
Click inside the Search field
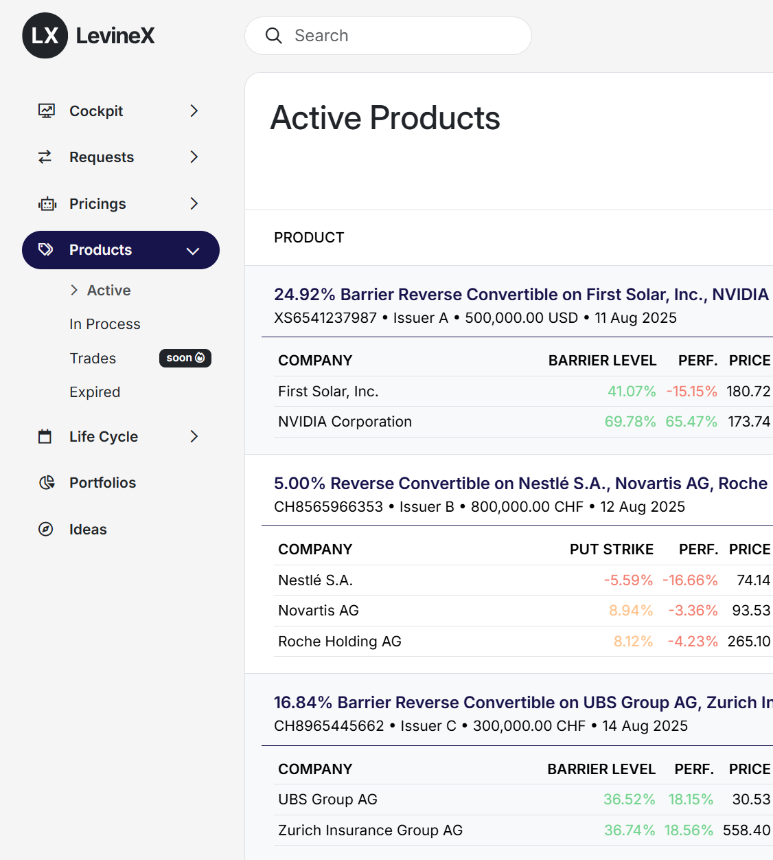pyautogui.click(x=388, y=36)
